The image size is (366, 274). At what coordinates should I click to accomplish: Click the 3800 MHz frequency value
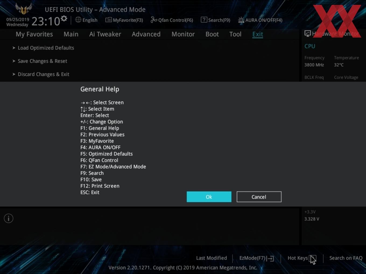314,65
